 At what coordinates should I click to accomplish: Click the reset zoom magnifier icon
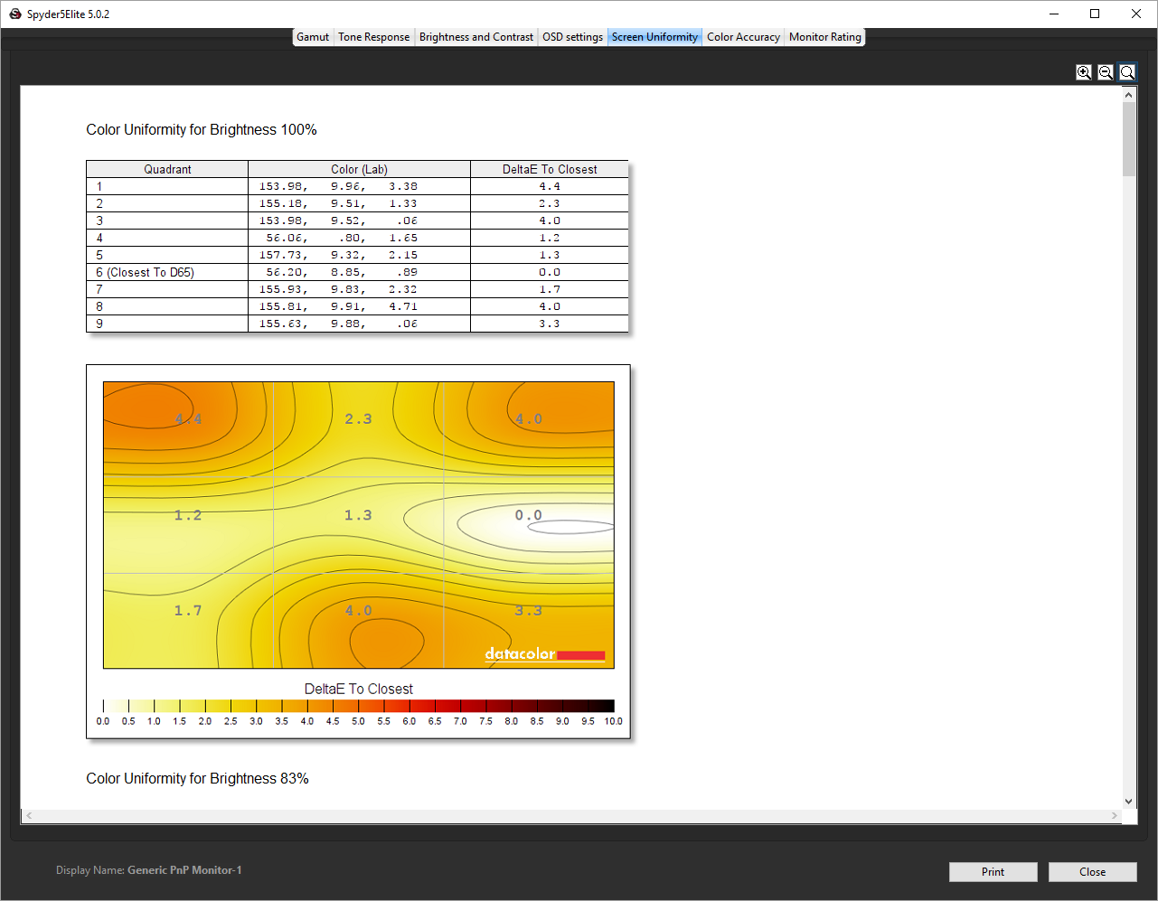tap(1127, 72)
